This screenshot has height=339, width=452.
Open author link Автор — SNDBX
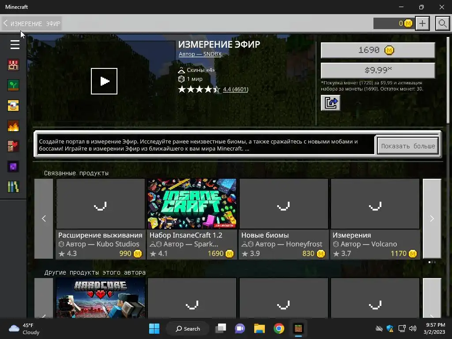[x=200, y=54]
